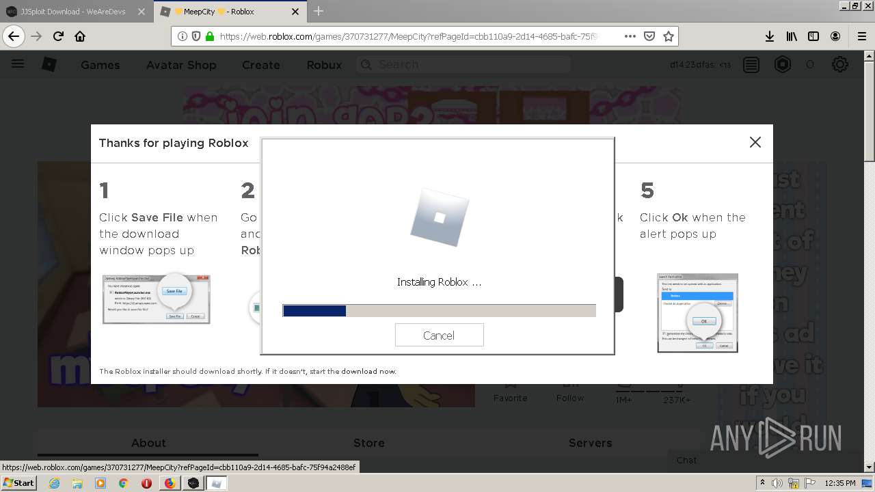Screen dimensions: 875x492
Task: Open Avatar Shop in Roblox navigation
Action: [x=181, y=65]
